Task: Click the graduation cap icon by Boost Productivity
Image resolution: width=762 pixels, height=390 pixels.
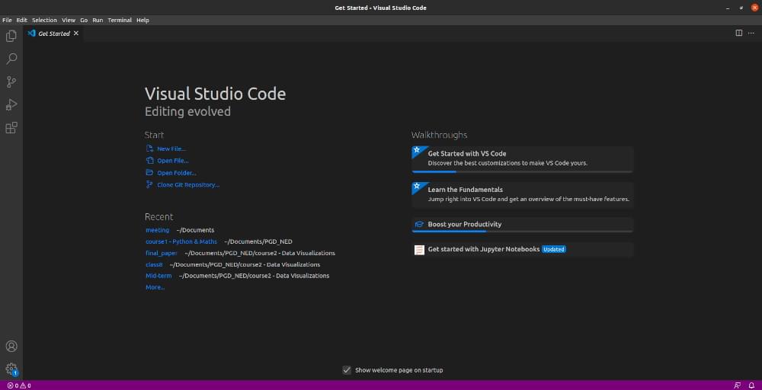Action: 419,225
